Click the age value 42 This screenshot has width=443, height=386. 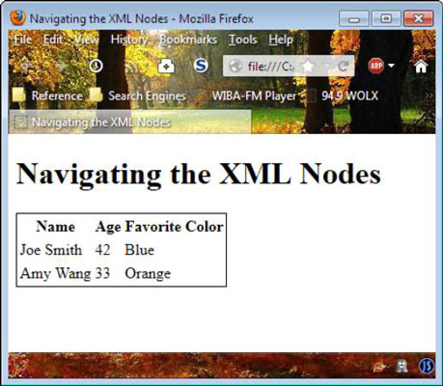[x=102, y=250]
